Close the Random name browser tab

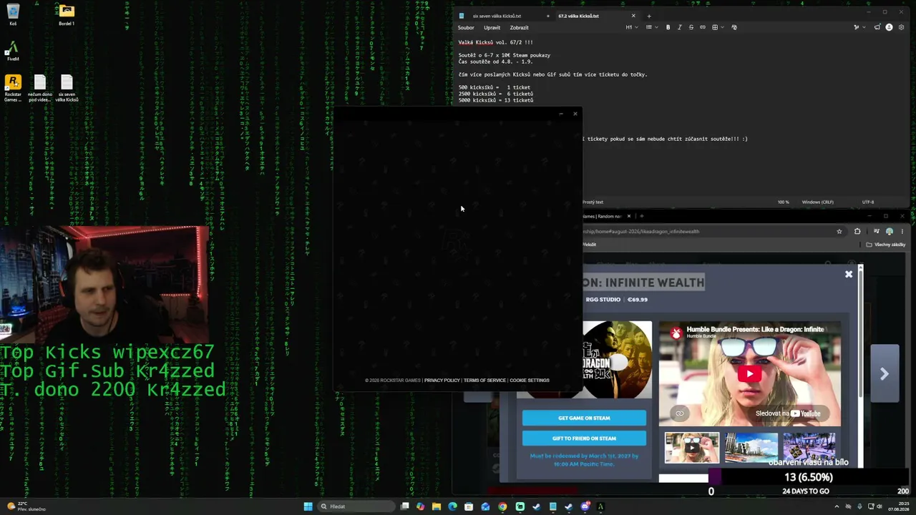629,216
